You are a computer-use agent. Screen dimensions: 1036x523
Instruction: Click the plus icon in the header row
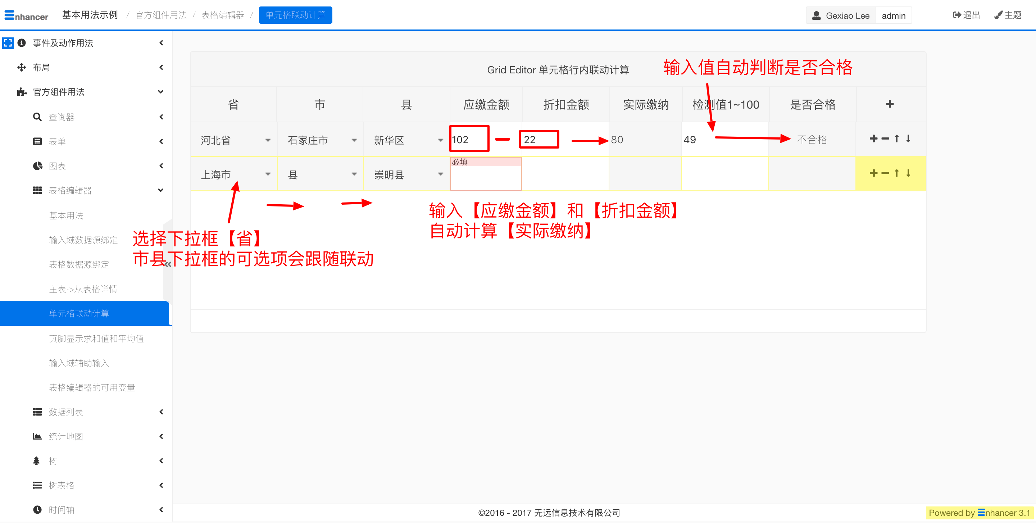click(x=890, y=104)
